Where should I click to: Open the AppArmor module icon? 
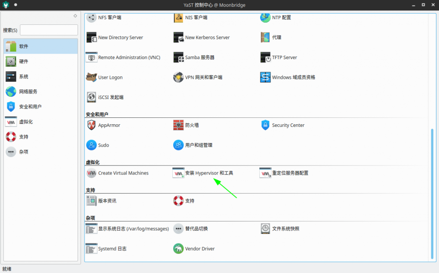91,125
